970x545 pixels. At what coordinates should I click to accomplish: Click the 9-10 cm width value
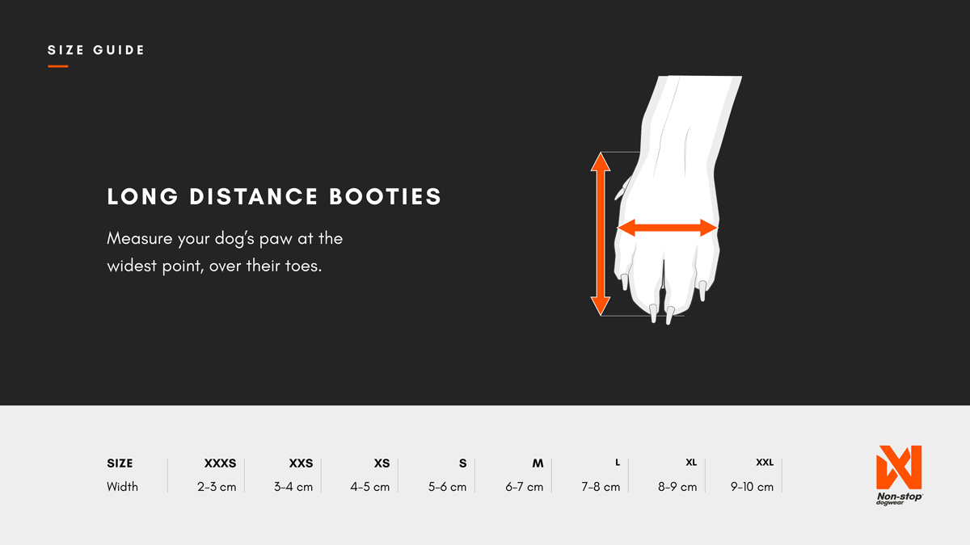tap(752, 487)
